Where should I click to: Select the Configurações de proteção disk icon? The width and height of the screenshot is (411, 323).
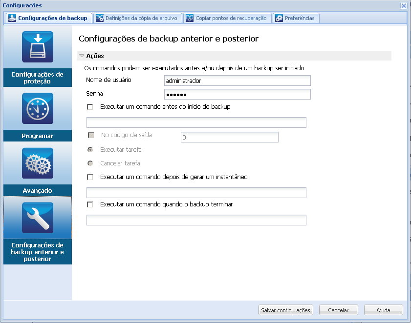pyautogui.click(x=37, y=47)
